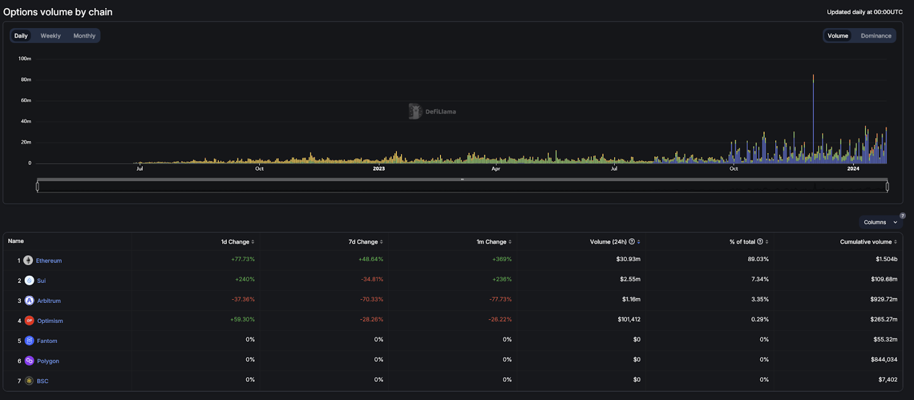Click Arbitrum's -37.36% 1d change
Viewport: 914px width, 400px height.
243,299
